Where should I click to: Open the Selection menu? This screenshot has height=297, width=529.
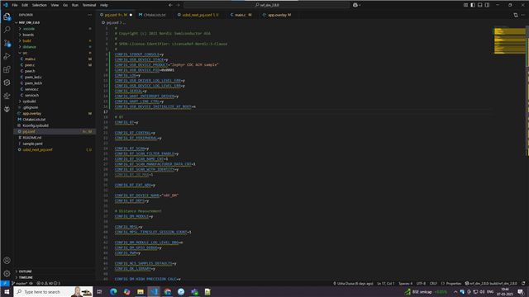[40, 5]
